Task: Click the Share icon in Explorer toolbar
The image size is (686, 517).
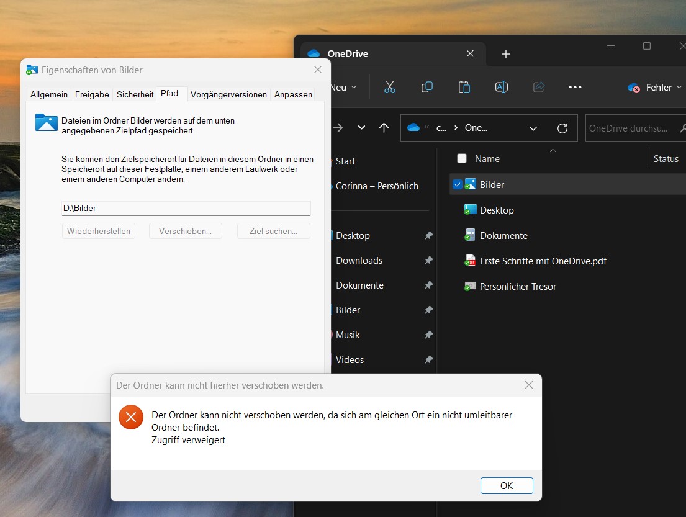Action: click(539, 87)
